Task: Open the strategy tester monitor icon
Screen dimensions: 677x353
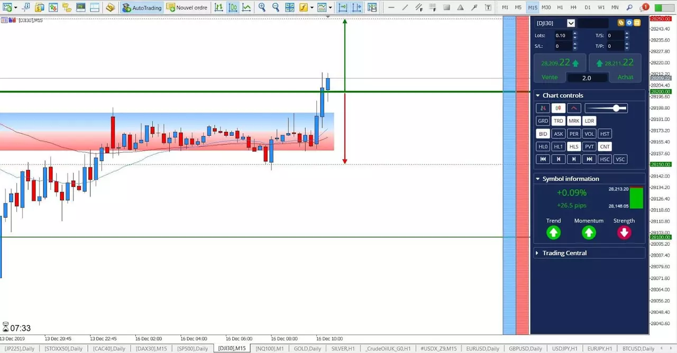Action: tap(80, 8)
